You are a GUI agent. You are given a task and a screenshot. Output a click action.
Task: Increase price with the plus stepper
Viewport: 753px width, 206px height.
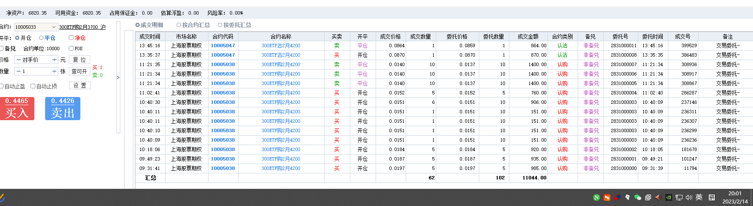coord(54,60)
